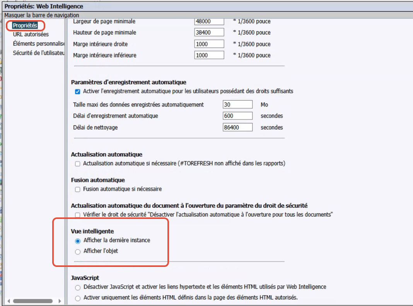Select Désactiver JavaScript radio option
This screenshot has width=413, height=306.
click(78, 287)
